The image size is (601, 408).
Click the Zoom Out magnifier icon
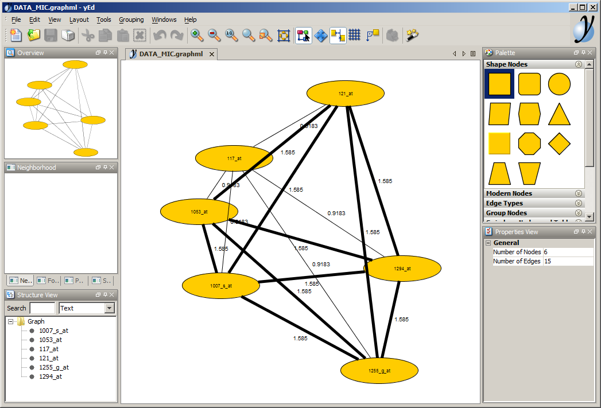(x=214, y=35)
